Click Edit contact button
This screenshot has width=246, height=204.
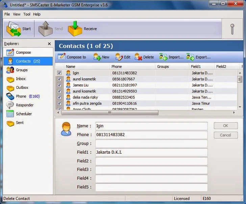click(x=123, y=57)
